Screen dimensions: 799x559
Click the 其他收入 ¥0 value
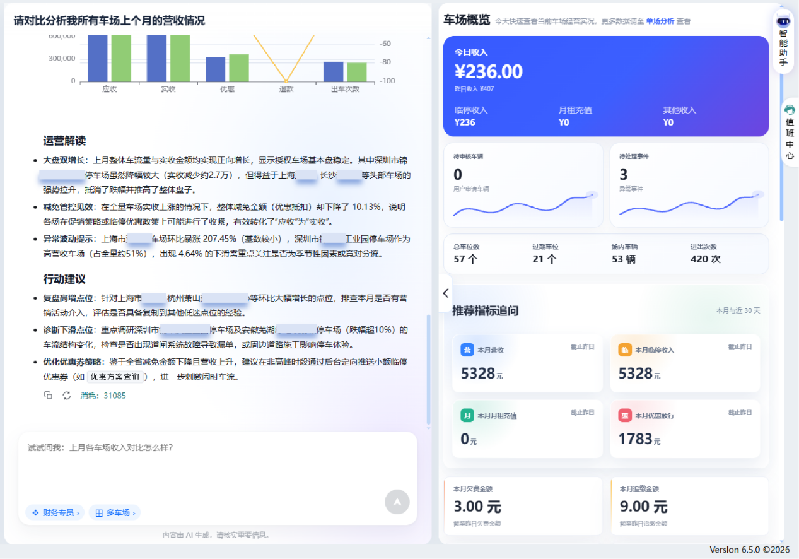(668, 122)
